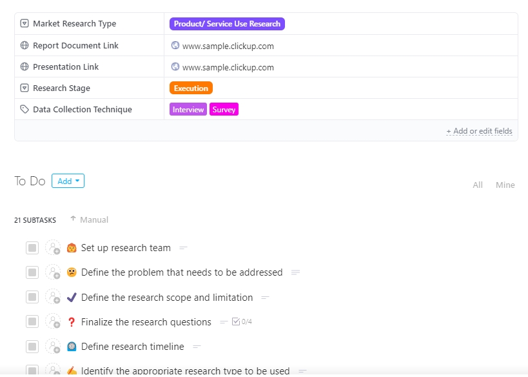Viewport: 528px width, 377px height.
Task: Click the sort arrow next to Manual
Action: pos(73,219)
